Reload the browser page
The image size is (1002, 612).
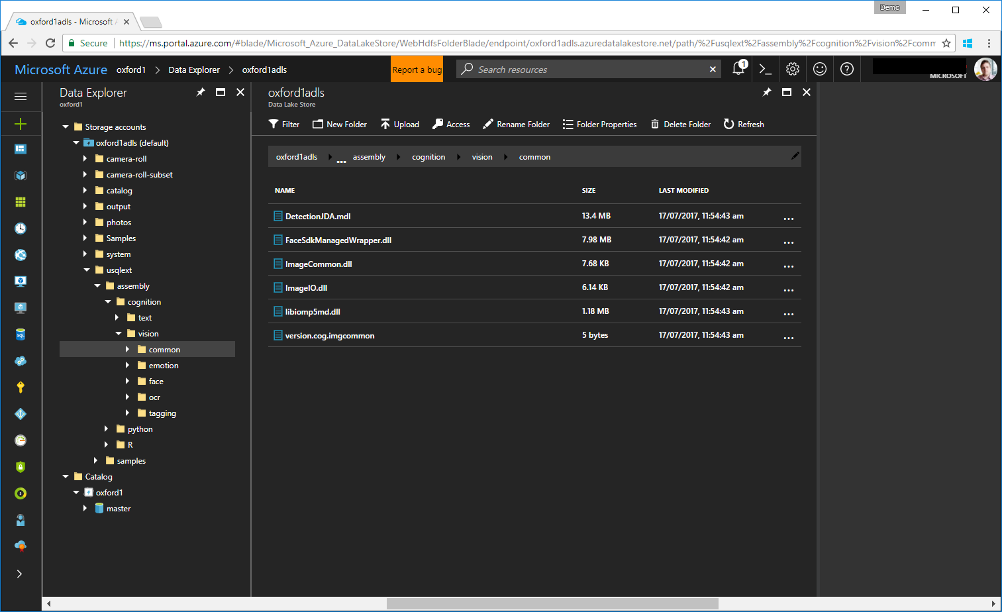pyautogui.click(x=50, y=43)
